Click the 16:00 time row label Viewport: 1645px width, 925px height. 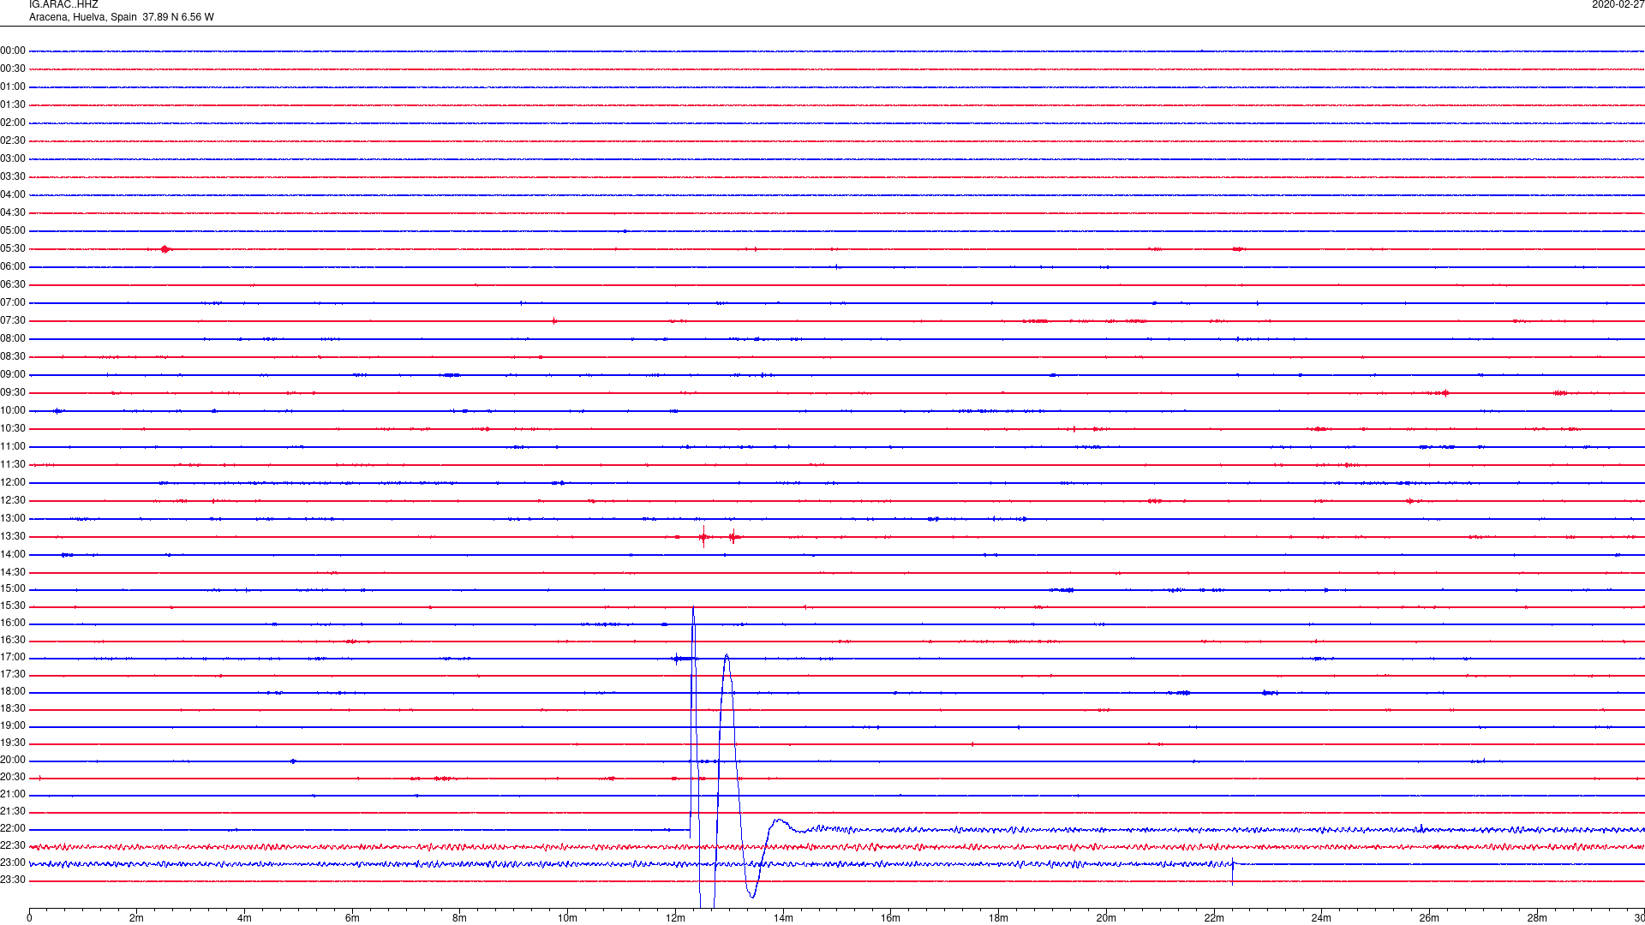(x=13, y=623)
